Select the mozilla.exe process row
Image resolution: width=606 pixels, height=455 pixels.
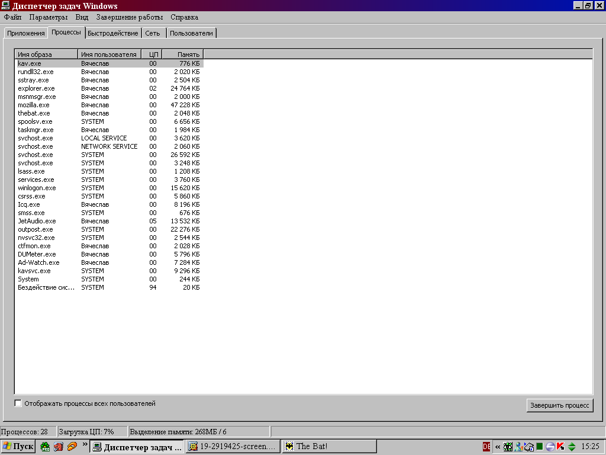coord(34,105)
